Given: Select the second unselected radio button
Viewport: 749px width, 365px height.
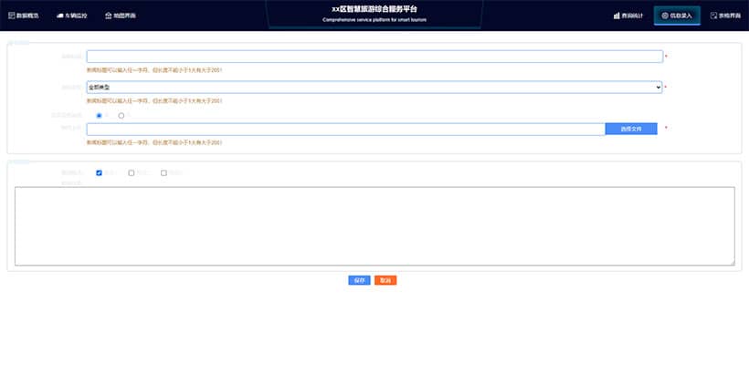Looking at the screenshot, I should (x=121, y=116).
